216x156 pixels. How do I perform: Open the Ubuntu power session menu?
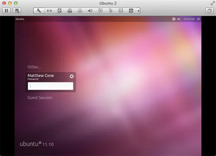pyautogui.click(x=198, y=19)
